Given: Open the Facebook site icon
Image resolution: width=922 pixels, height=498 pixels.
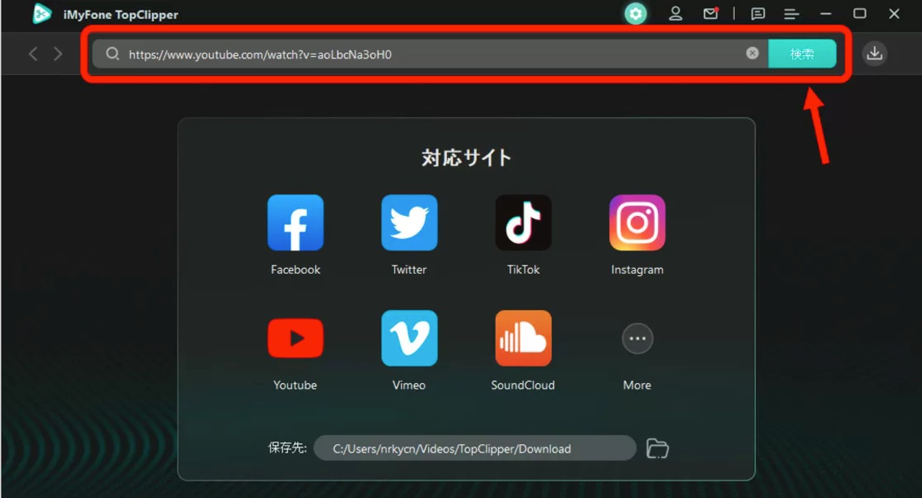Looking at the screenshot, I should coord(295,222).
